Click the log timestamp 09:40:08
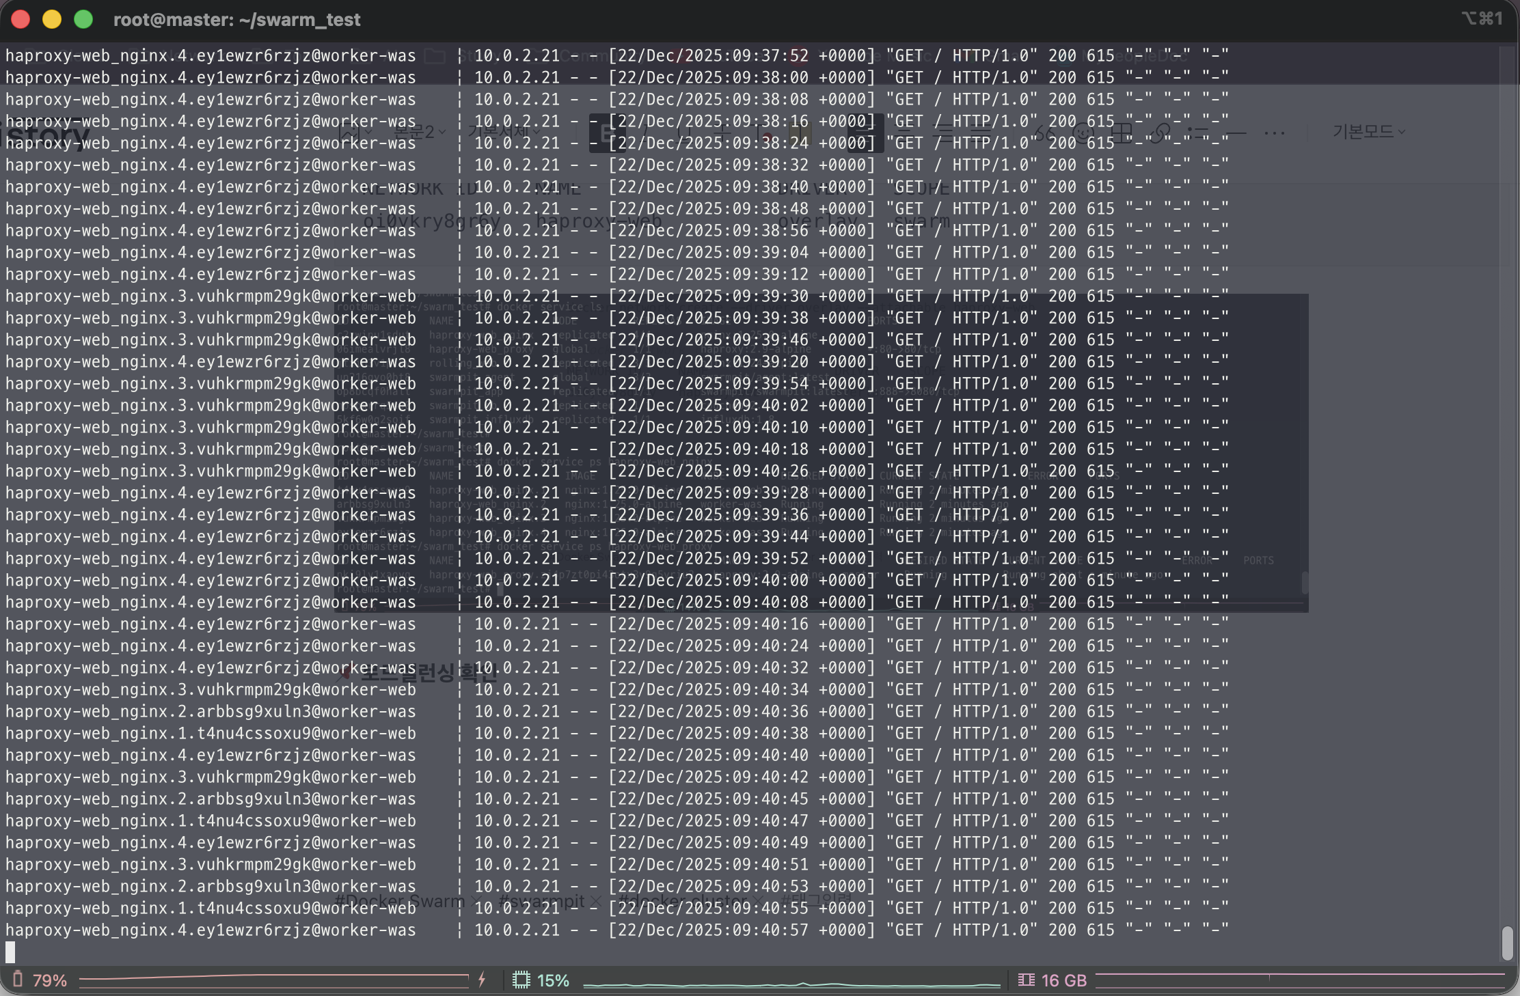Screen dimensions: 1520x996 coord(770,602)
